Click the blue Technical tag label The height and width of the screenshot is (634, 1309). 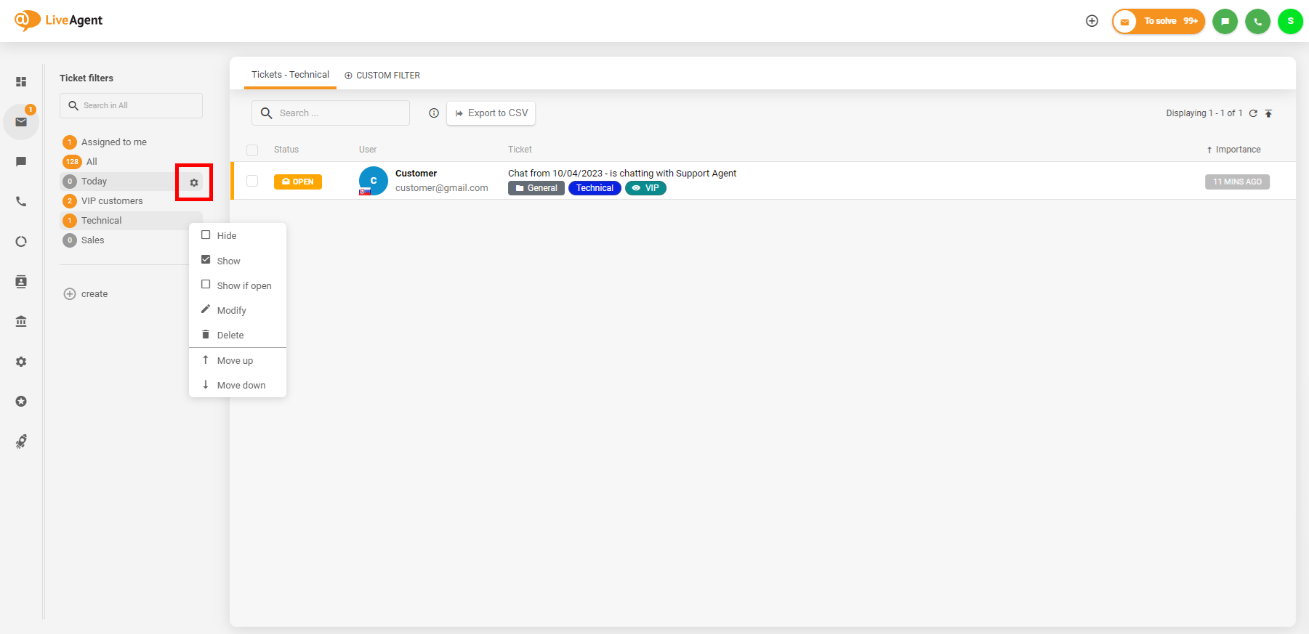595,188
